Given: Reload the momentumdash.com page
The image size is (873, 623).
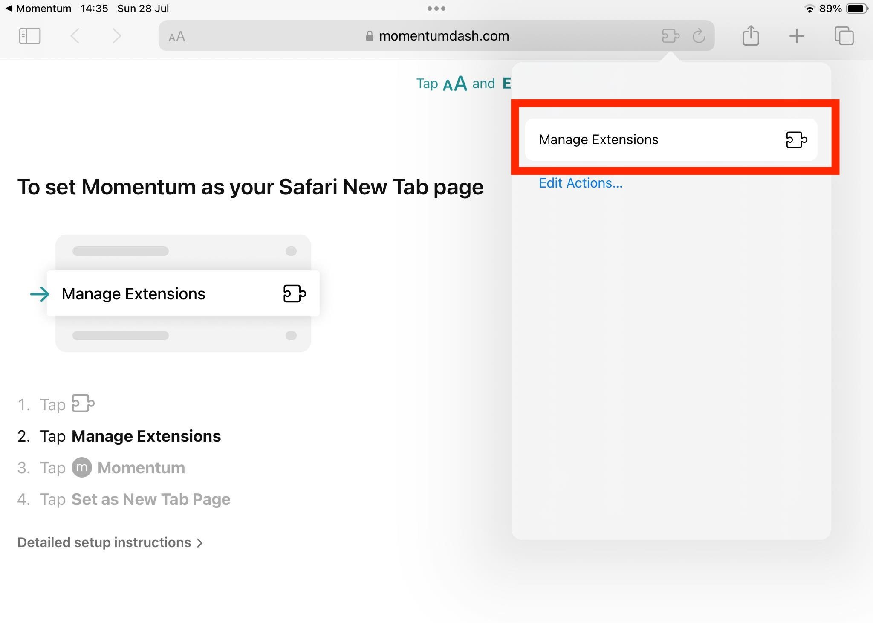Looking at the screenshot, I should (x=699, y=36).
